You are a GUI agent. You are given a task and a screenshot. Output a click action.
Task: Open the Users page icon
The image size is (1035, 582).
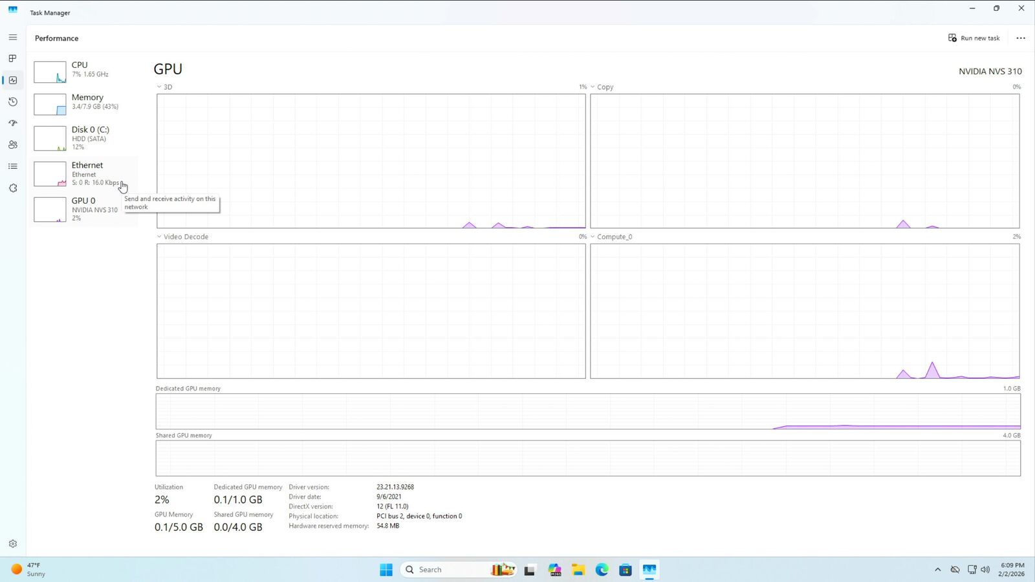pos(12,145)
